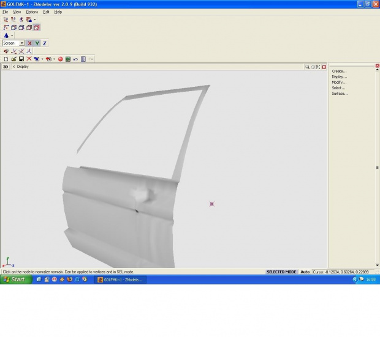Expand the Modify... command group
Screen dimensions: 380x337
[339, 83]
